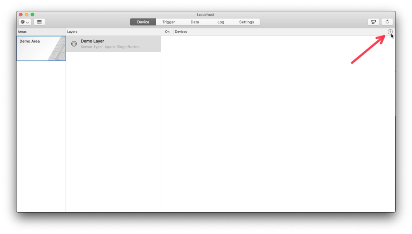Toggle the Demo Layer power icon
This screenshot has width=412, height=234.
74,44
